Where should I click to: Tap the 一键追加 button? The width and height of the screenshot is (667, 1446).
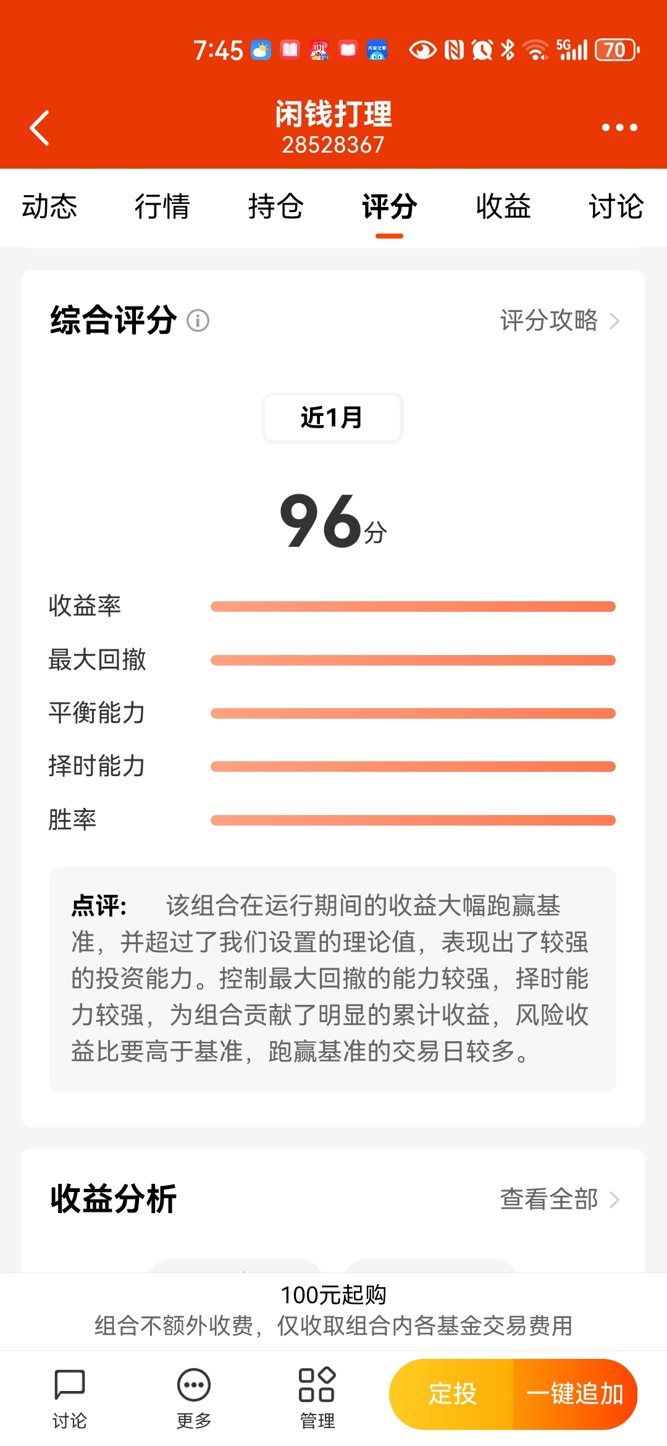click(575, 1394)
